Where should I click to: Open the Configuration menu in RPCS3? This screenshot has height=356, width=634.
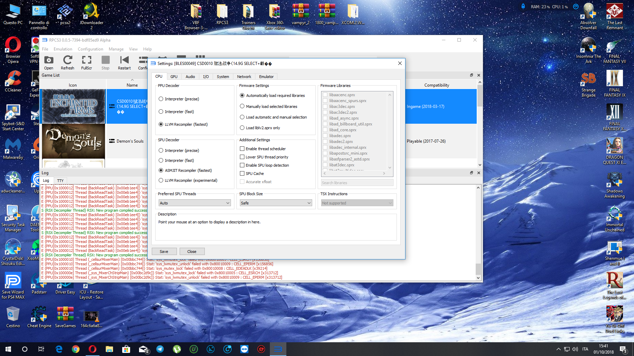click(90, 49)
